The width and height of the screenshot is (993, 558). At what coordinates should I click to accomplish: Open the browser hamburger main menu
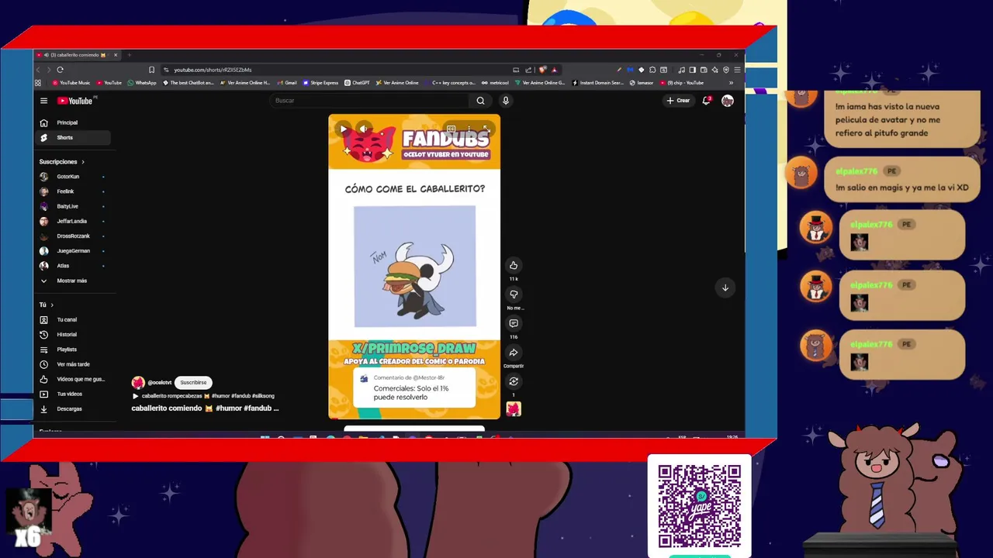tap(737, 70)
